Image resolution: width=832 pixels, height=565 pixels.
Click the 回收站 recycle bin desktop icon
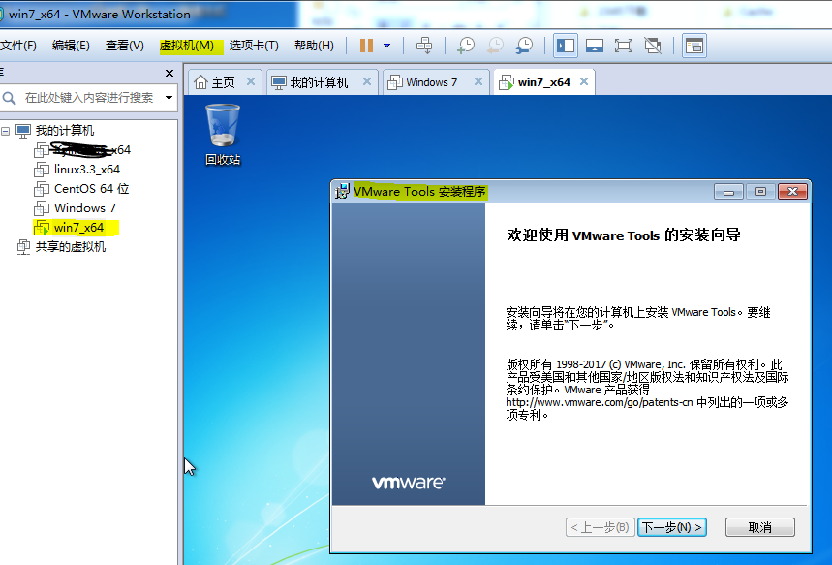coord(223,135)
